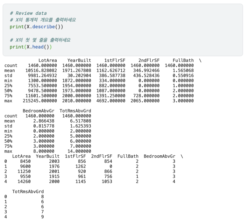Click the 2ndFlrSF value 756
Image resolution: width=246 pixels, height=220 pixels.
pyautogui.click(x=108, y=176)
